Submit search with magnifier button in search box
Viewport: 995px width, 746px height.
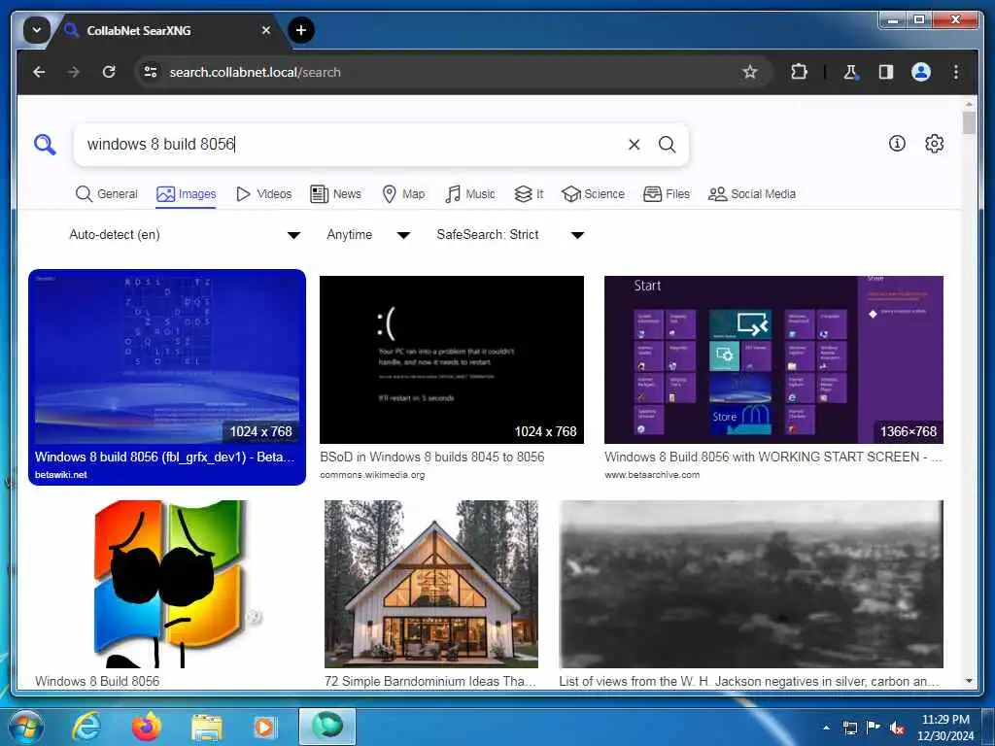(x=667, y=145)
